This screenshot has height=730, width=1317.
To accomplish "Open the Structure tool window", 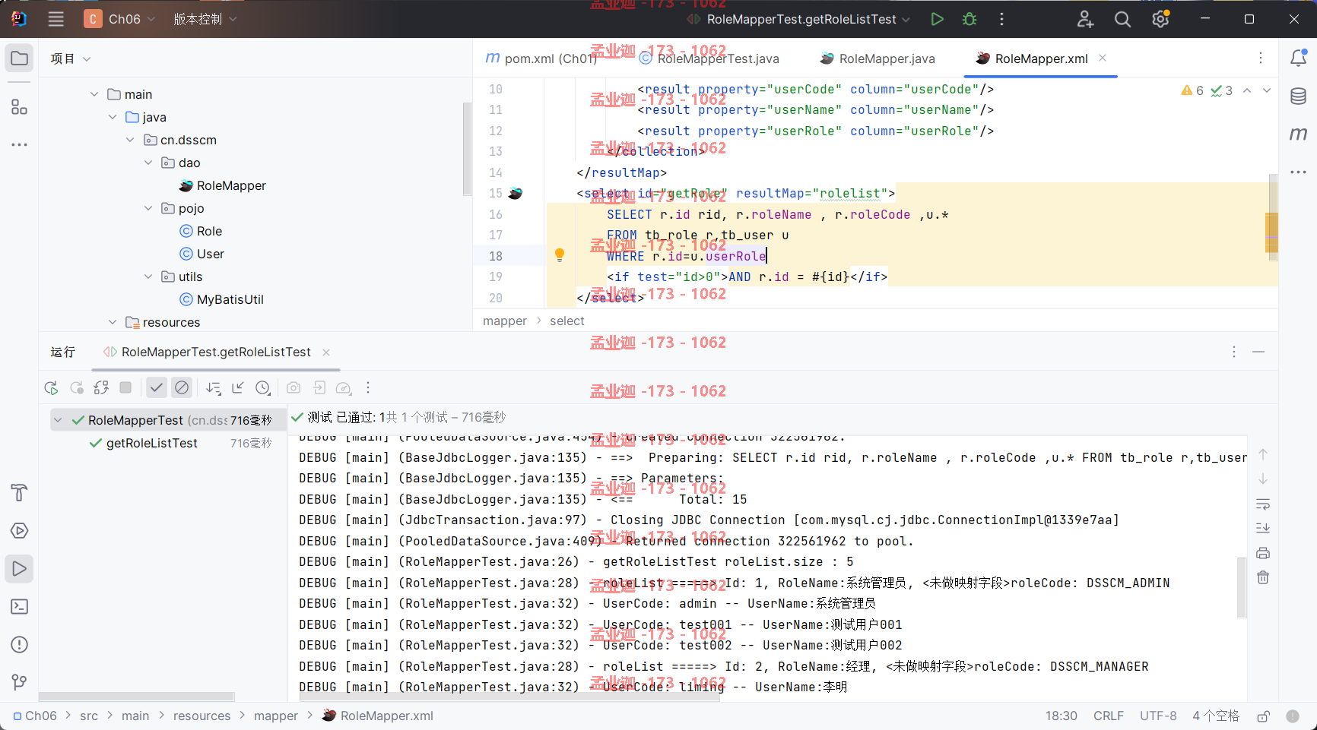I will (x=20, y=107).
